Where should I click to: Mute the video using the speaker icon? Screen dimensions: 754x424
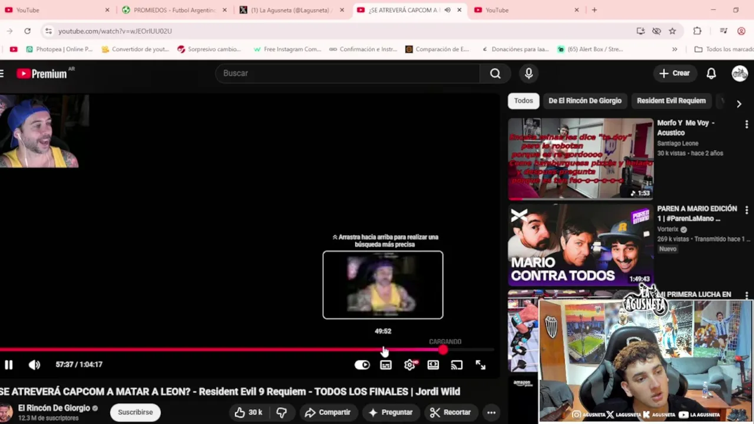(x=34, y=365)
